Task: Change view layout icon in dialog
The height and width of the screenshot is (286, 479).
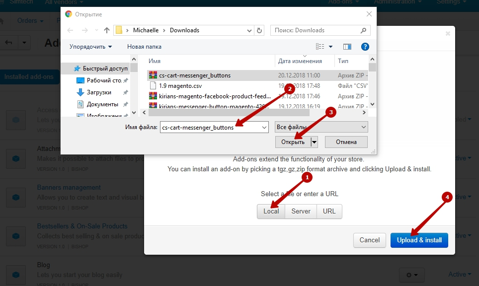Action: 320,46
